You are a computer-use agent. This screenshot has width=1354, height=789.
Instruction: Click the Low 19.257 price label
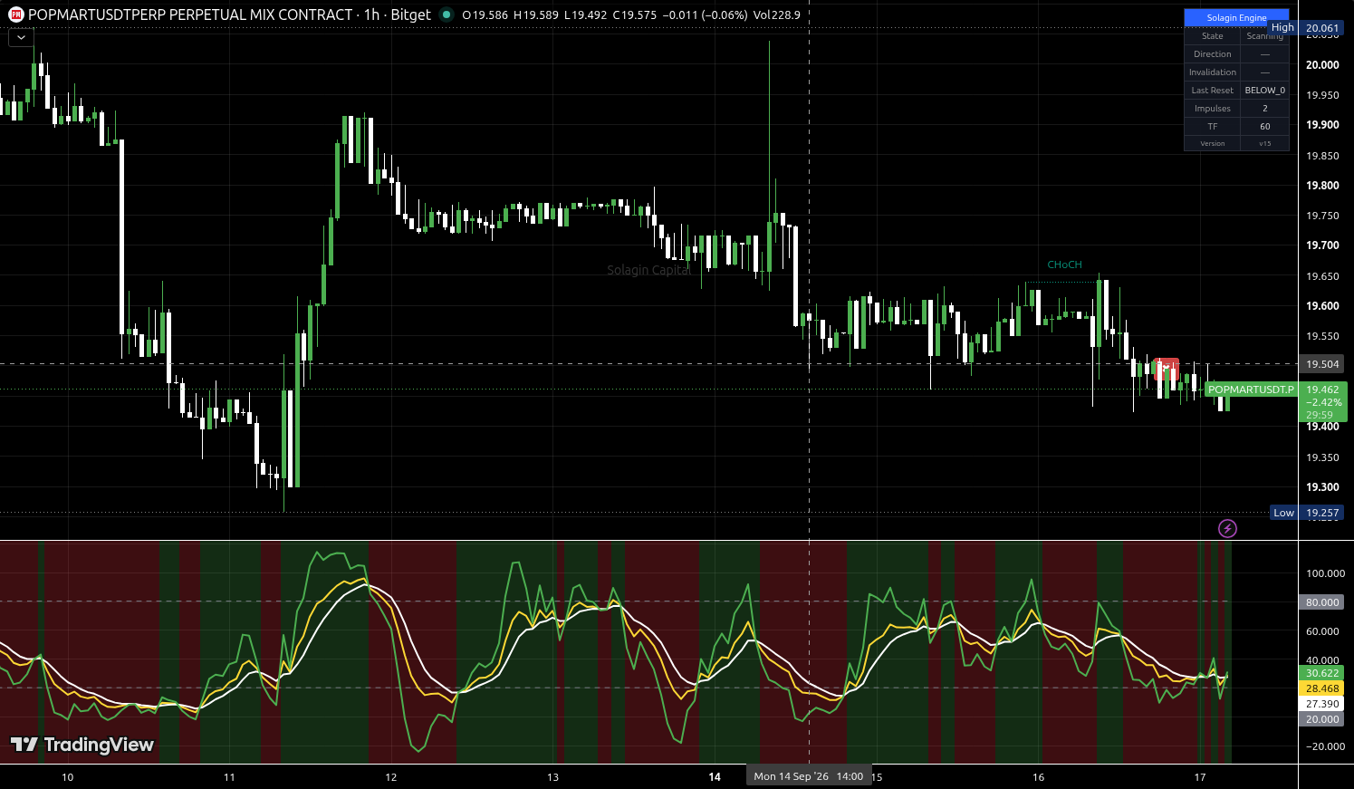(1308, 513)
